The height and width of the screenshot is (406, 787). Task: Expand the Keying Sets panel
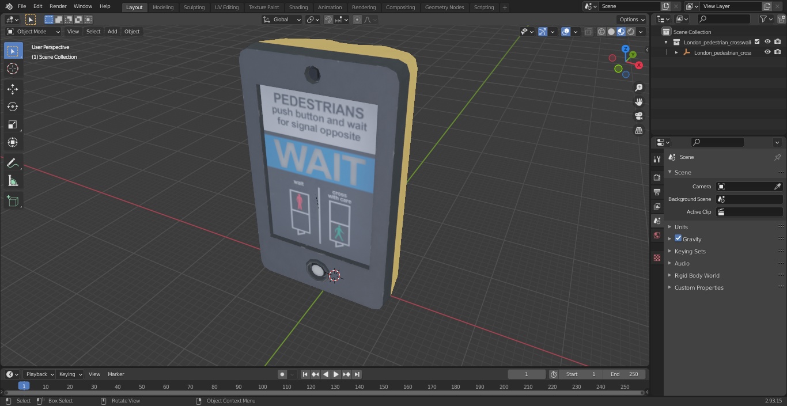click(x=690, y=251)
